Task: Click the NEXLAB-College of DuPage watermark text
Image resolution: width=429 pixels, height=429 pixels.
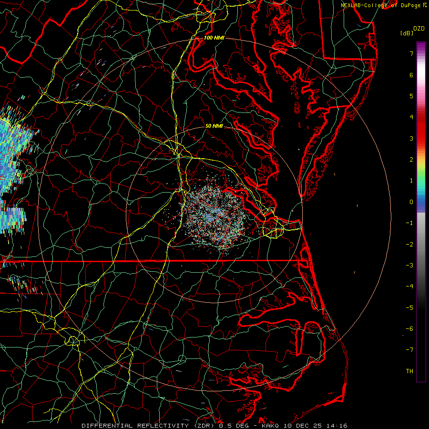Action: pyautogui.click(x=381, y=5)
